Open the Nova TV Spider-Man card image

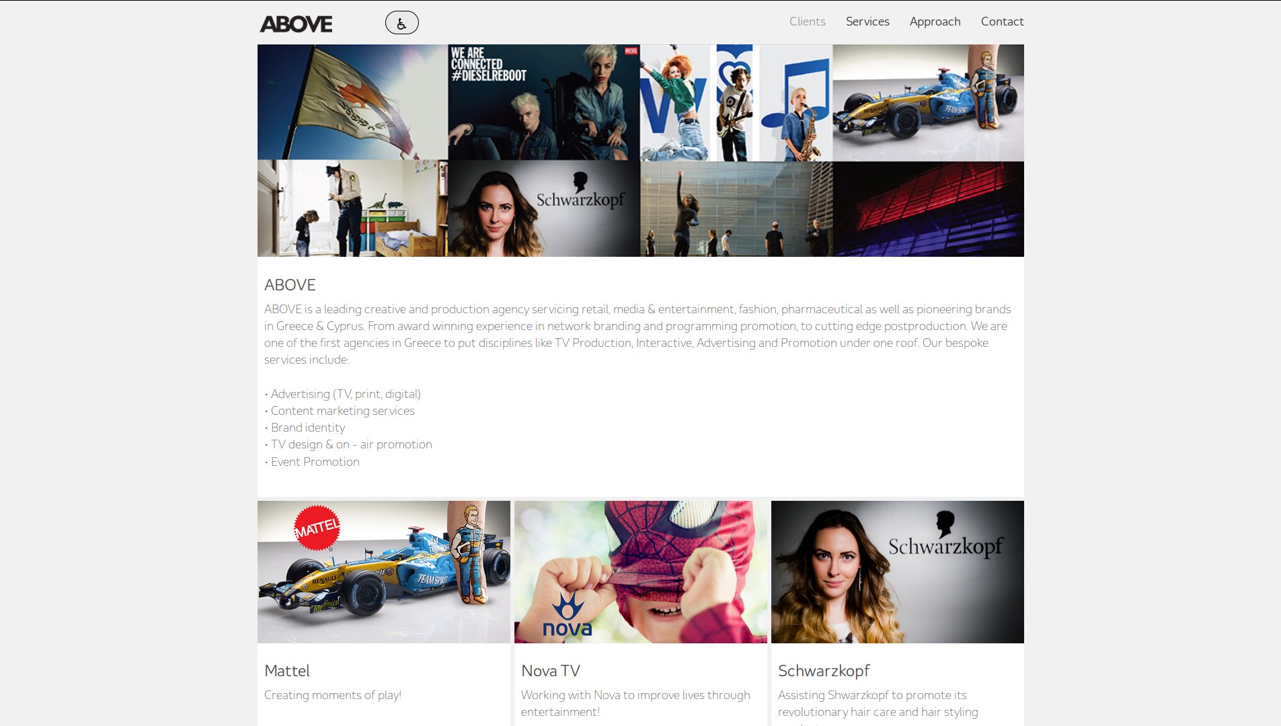641,572
